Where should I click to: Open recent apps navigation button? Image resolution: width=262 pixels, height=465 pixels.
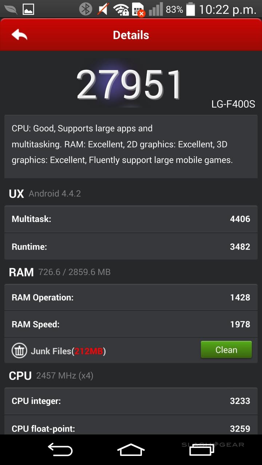tap(201, 450)
